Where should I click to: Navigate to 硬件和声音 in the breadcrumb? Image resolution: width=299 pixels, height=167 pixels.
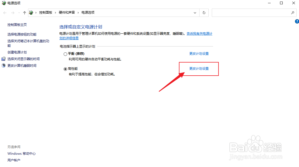[x=66, y=12]
